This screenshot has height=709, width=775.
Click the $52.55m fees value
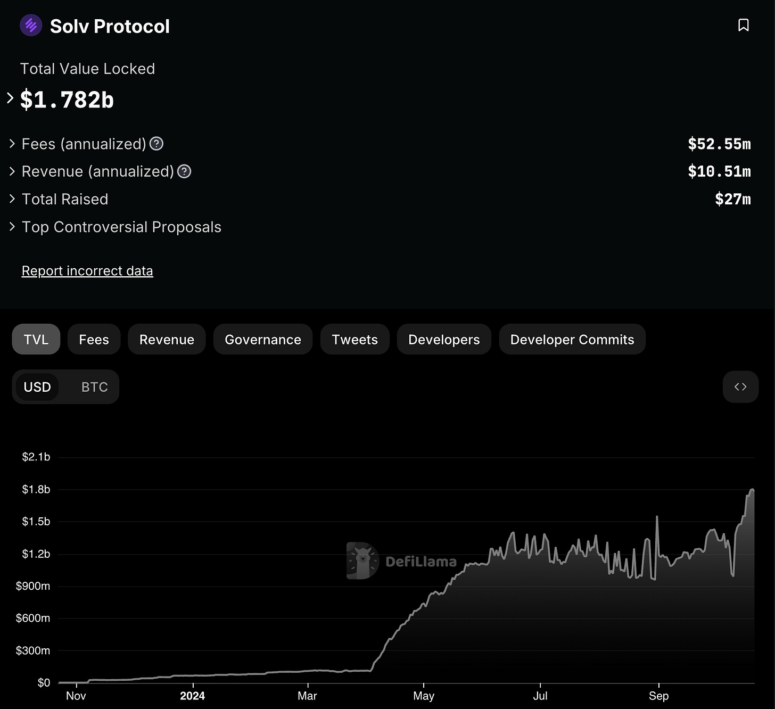tap(719, 144)
